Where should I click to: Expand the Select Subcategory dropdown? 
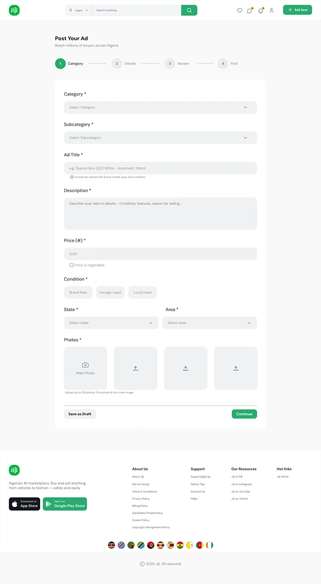pyautogui.click(x=160, y=138)
